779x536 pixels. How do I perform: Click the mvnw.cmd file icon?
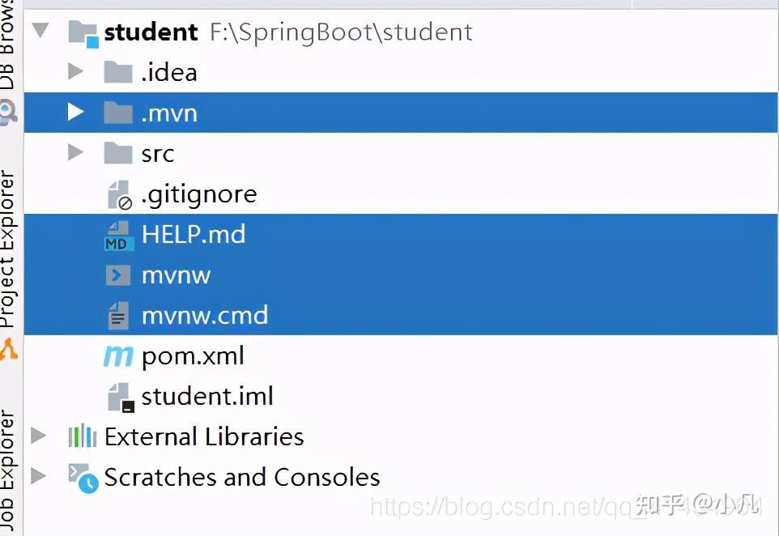118,315
